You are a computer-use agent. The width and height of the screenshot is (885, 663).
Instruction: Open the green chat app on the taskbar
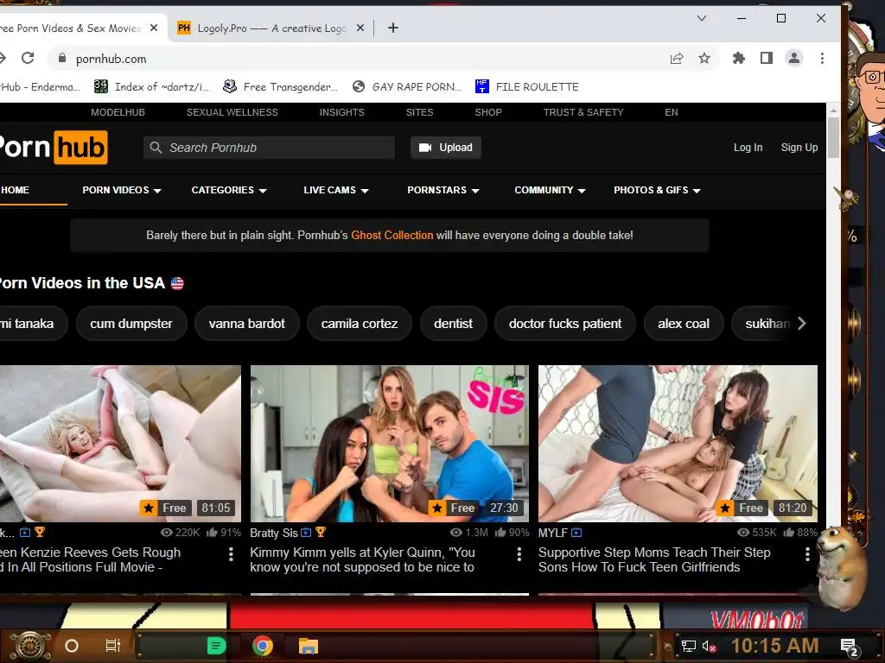point(216,646)
